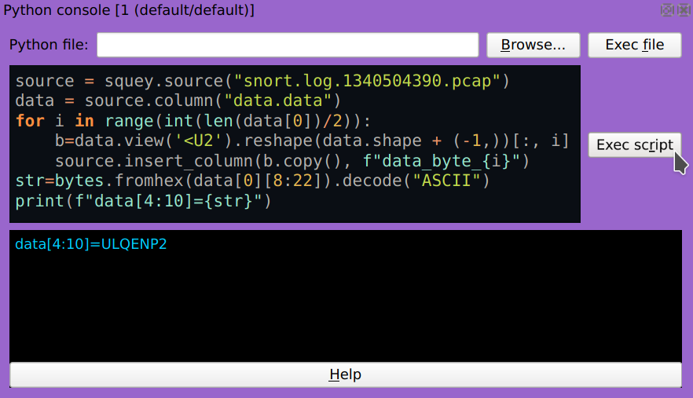
Task: Run the code with Exec script
Action: (x=634, y=144)
